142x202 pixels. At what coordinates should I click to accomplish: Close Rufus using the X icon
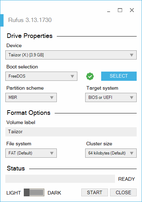pyautogui.click(x=132, y=10)
